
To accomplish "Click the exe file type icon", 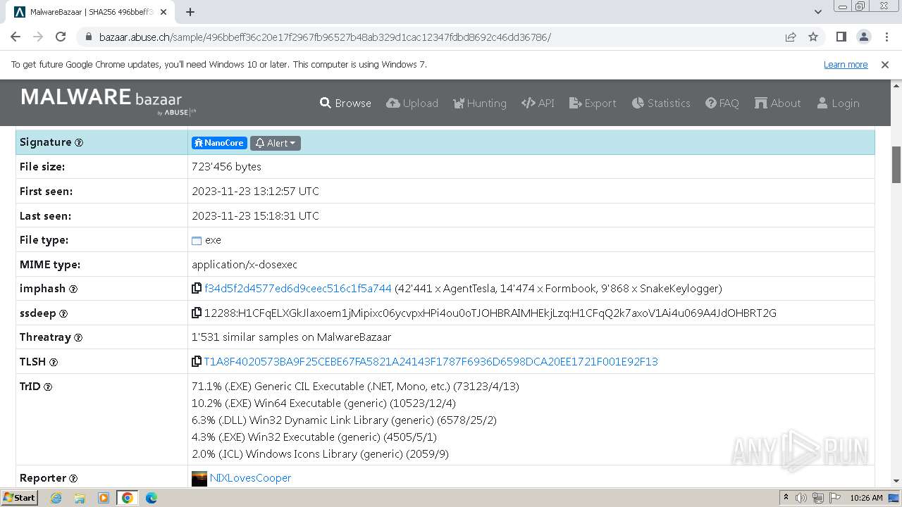I will tap(197, 240).
